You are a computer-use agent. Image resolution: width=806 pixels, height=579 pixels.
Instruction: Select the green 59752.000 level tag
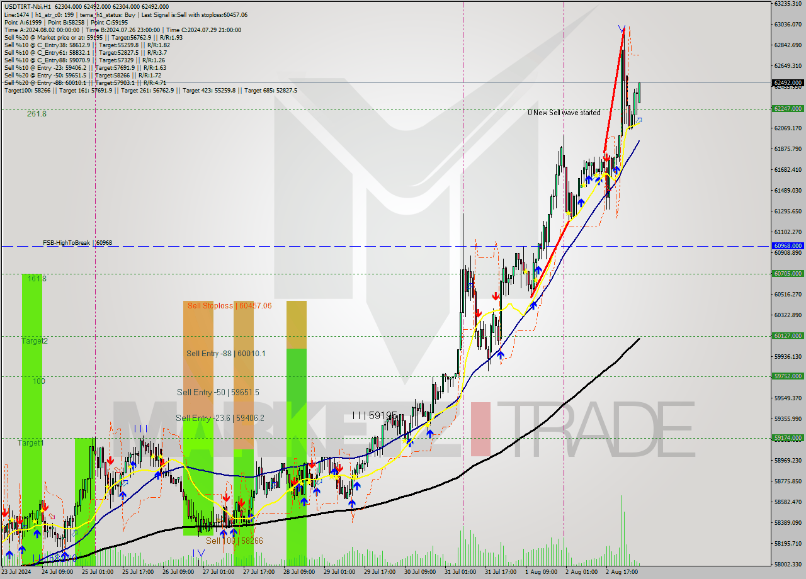point(788,376)
